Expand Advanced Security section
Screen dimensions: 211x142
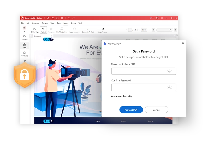pos(121,96)
